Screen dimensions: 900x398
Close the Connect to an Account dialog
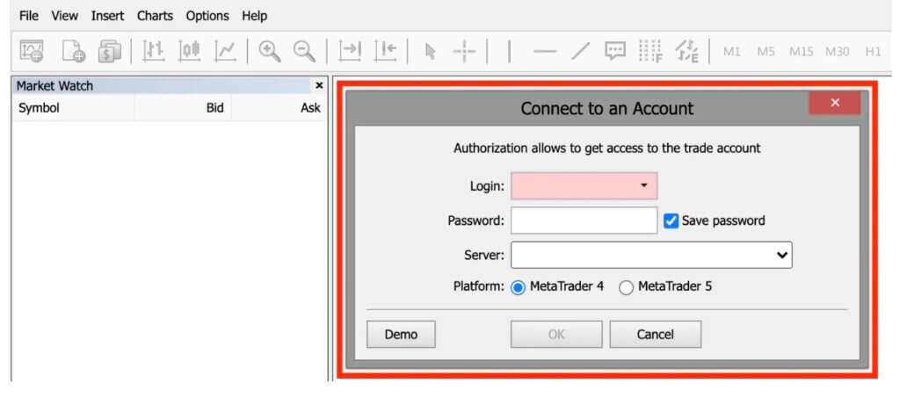pos(835,103)
